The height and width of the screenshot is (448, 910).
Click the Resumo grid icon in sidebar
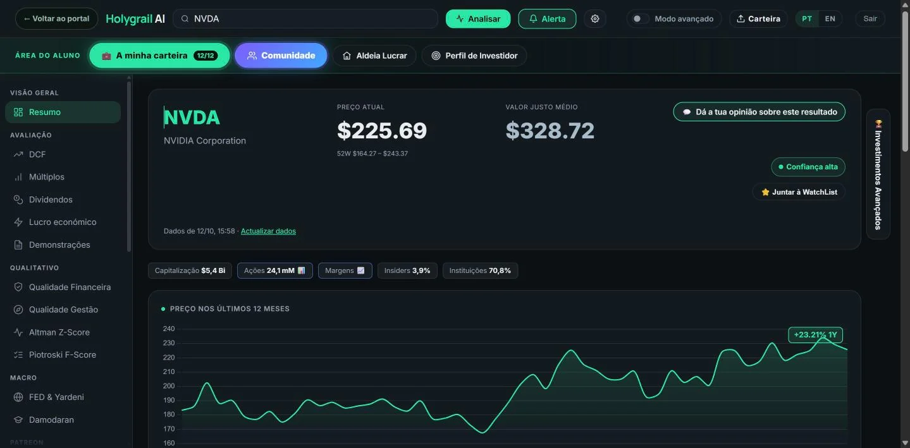point(18,112)
